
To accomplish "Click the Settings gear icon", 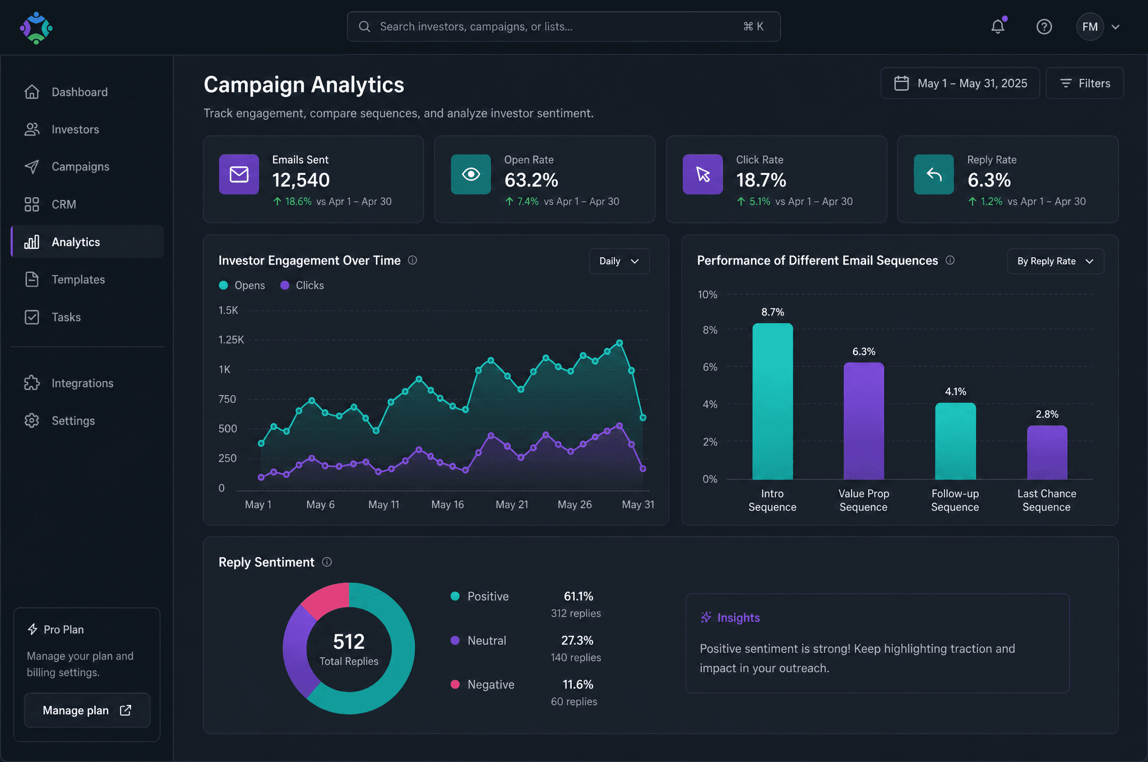I will [x=32, y=421].
